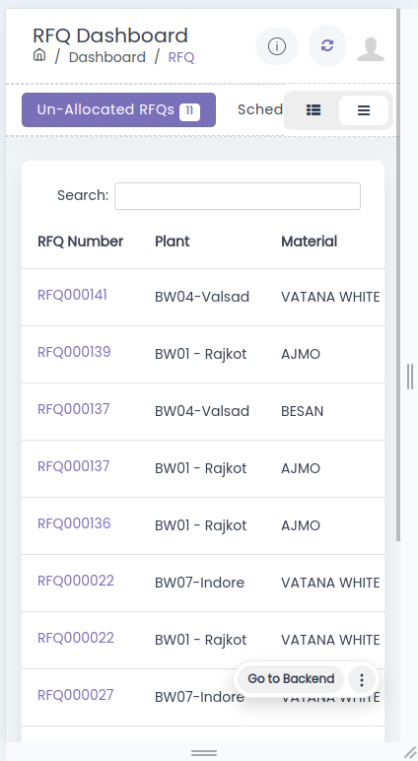This screenshot has width=418, height=761.
Task: Open RFQ000141 link
Action: tap(72, 295)
